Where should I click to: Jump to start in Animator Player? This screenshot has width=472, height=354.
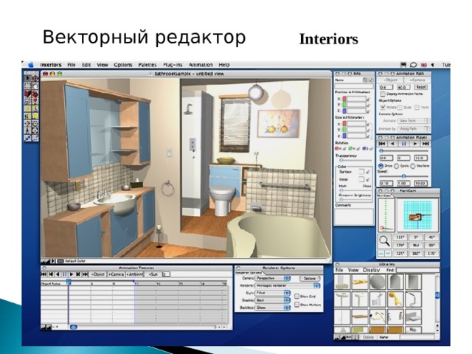(x=382, y=144)
